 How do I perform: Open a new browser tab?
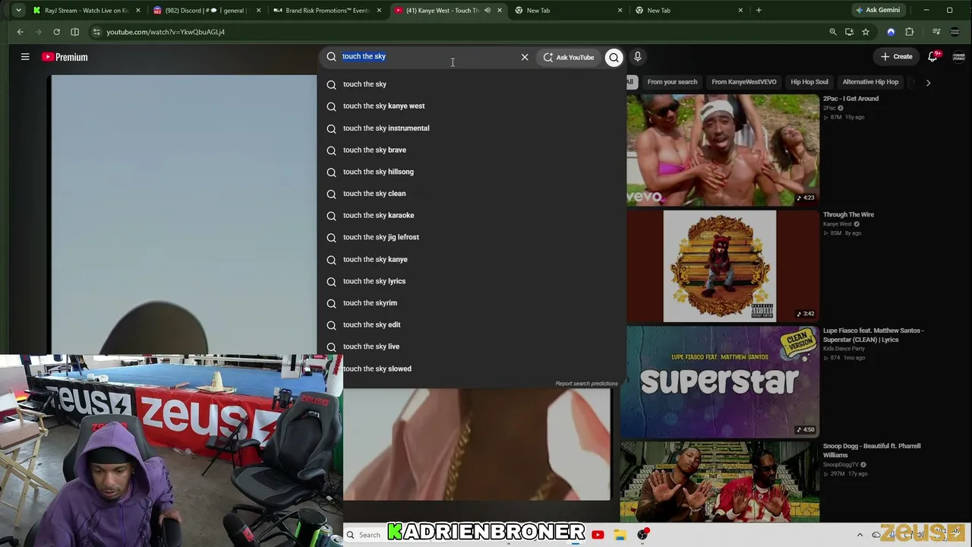coord(759,10)
